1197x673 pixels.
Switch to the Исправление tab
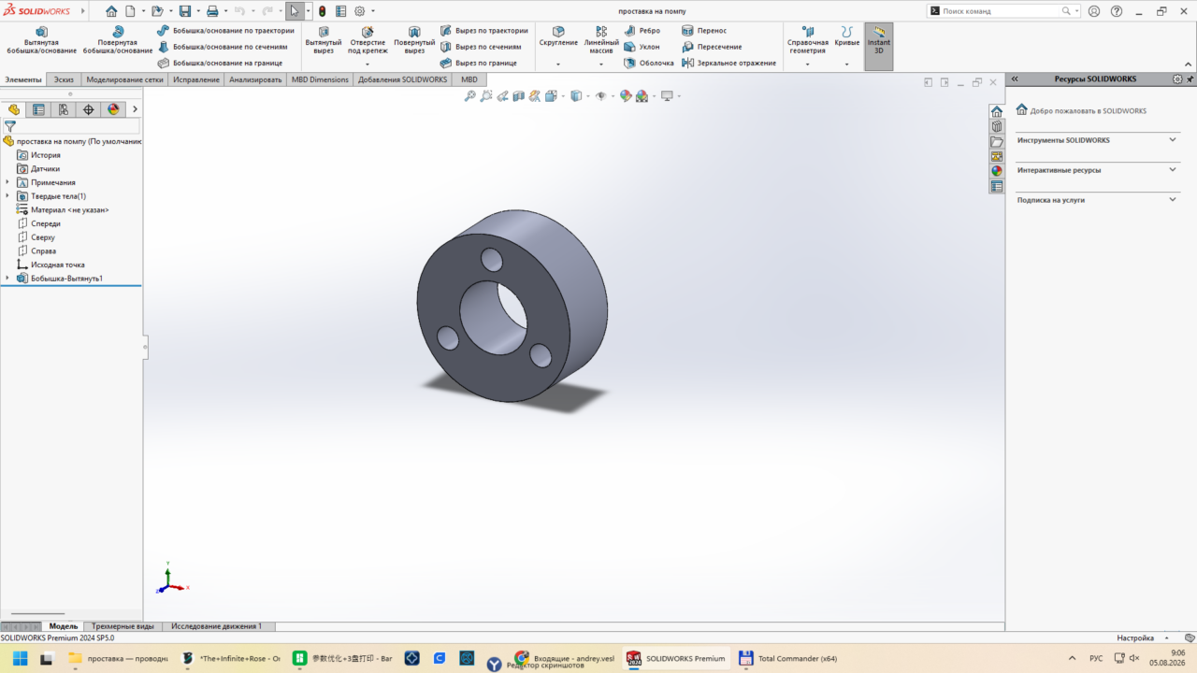(196, 79)
